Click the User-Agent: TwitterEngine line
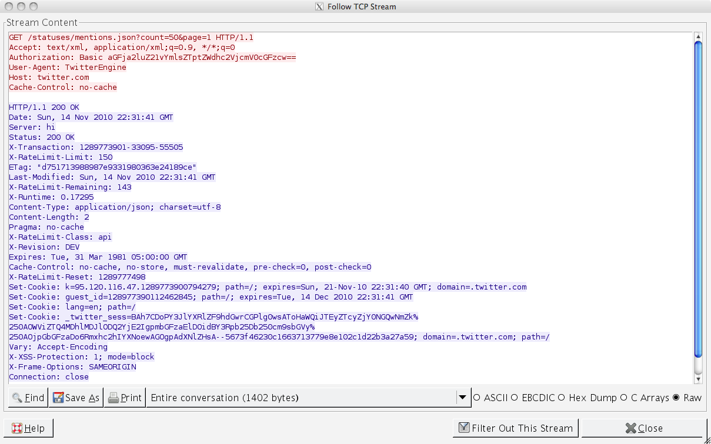This screenshot has width=711, height=444. [x=68, y=68]
